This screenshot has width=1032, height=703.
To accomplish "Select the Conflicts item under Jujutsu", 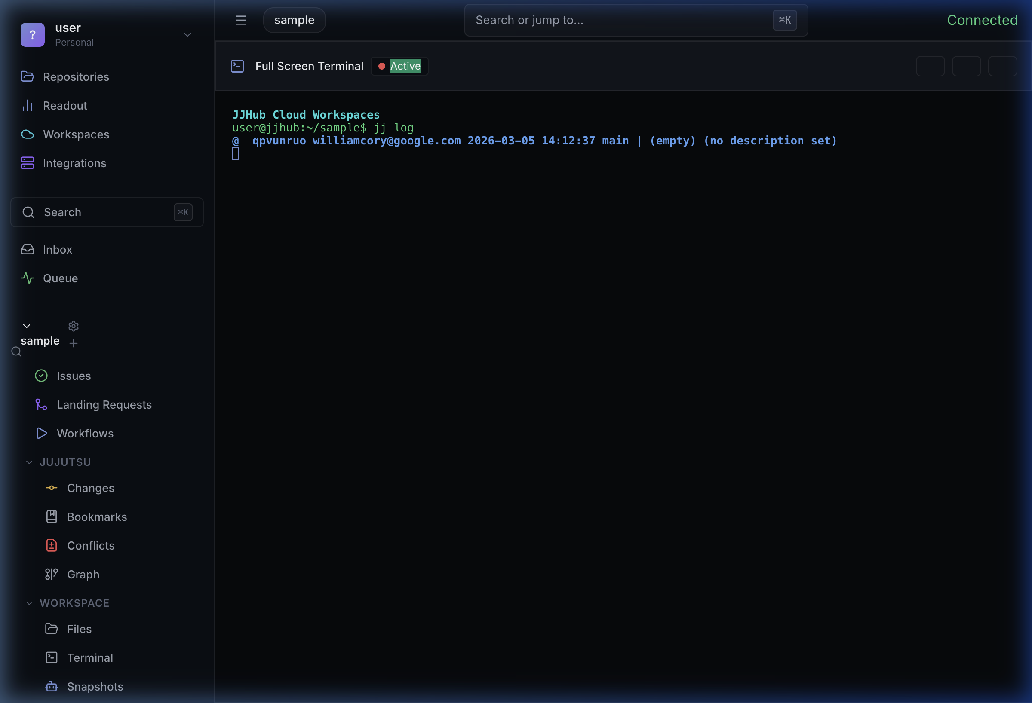I will [x=90, y=545].
